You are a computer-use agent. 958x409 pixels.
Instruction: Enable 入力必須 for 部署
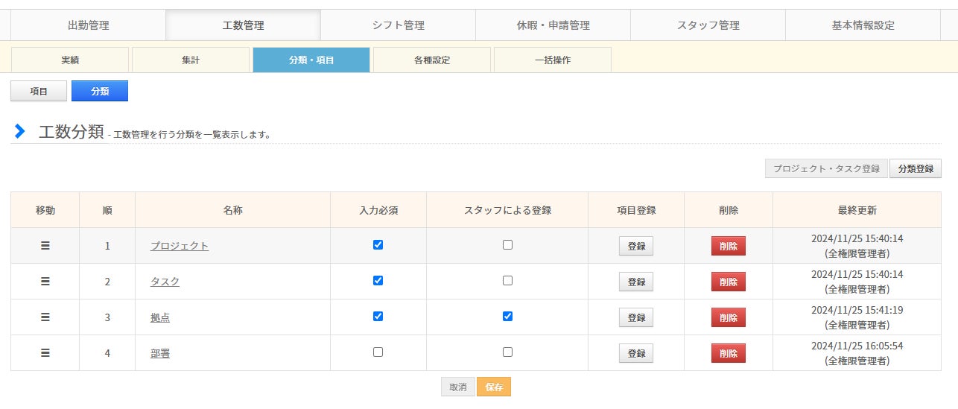[x=378, y=352]
